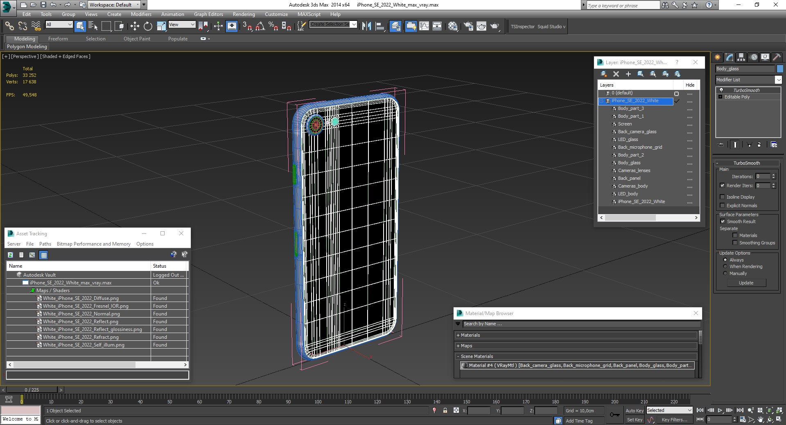Open Curve Editor from toolbar

point(424,26)
